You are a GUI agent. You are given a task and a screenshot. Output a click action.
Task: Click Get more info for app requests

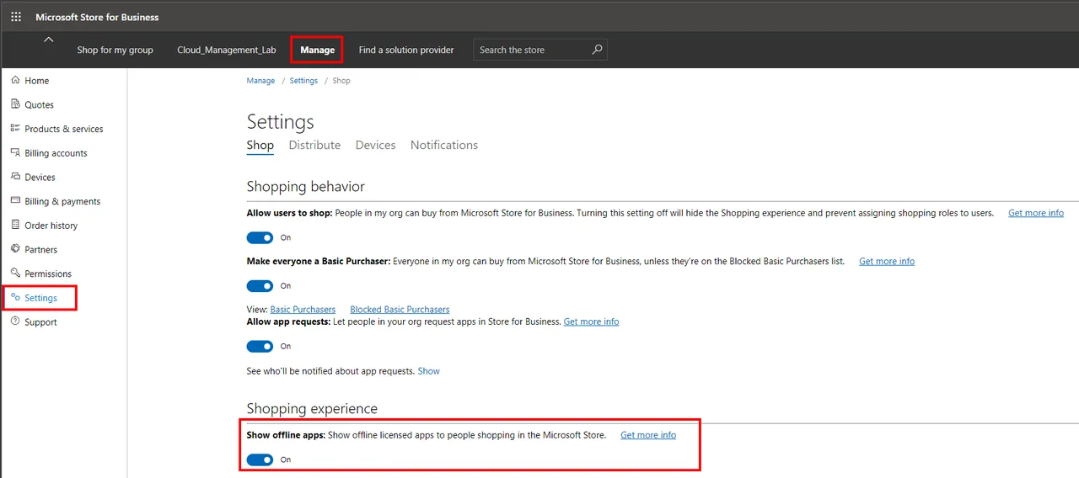(x=591, y=321)
